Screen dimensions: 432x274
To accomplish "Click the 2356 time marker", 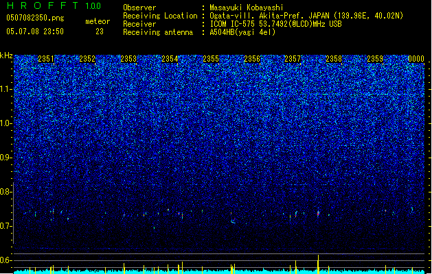I will coord(252,59).
